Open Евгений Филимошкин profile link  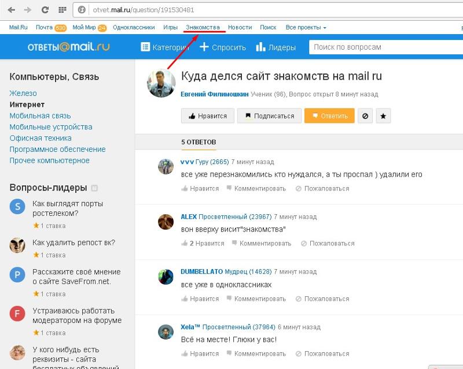(215, 94)
